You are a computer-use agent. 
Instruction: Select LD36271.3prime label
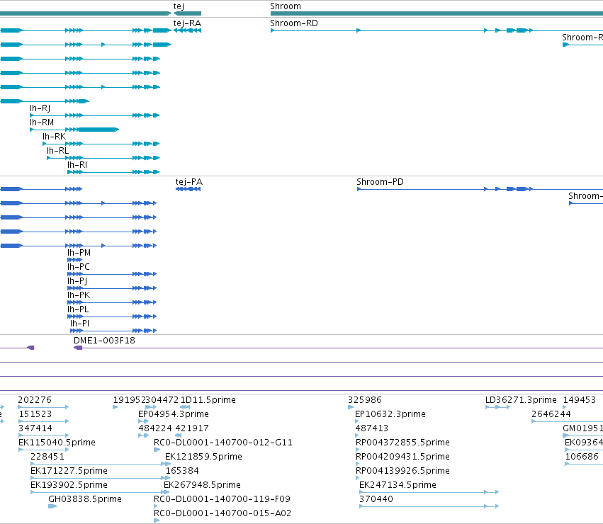[521, 400]
